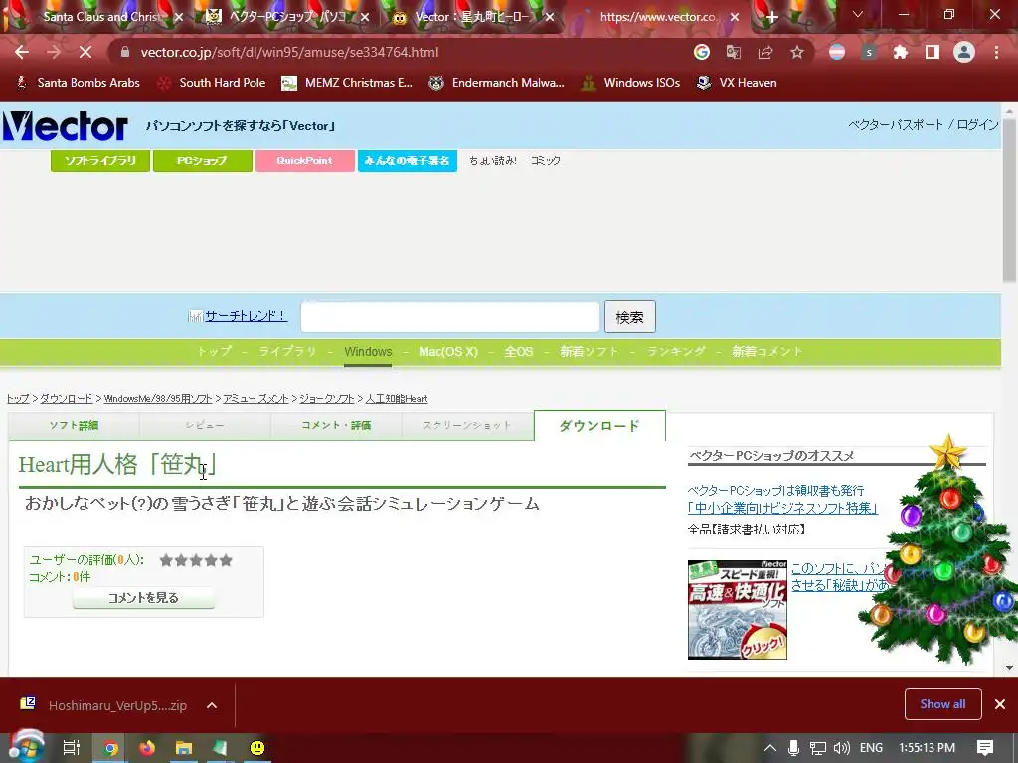Open 中小企業向けビジネスソフト特集 link
This screenshot has width=1018, height=763.
(x=782, y=508)
